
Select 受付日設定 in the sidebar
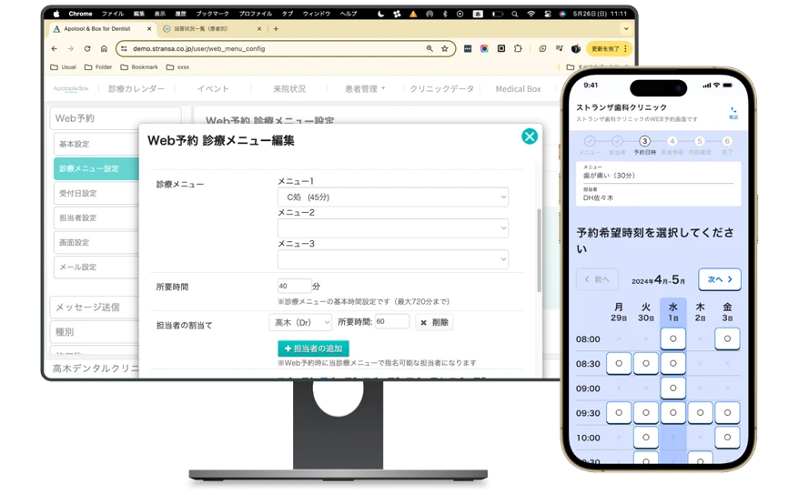point(96,193)
